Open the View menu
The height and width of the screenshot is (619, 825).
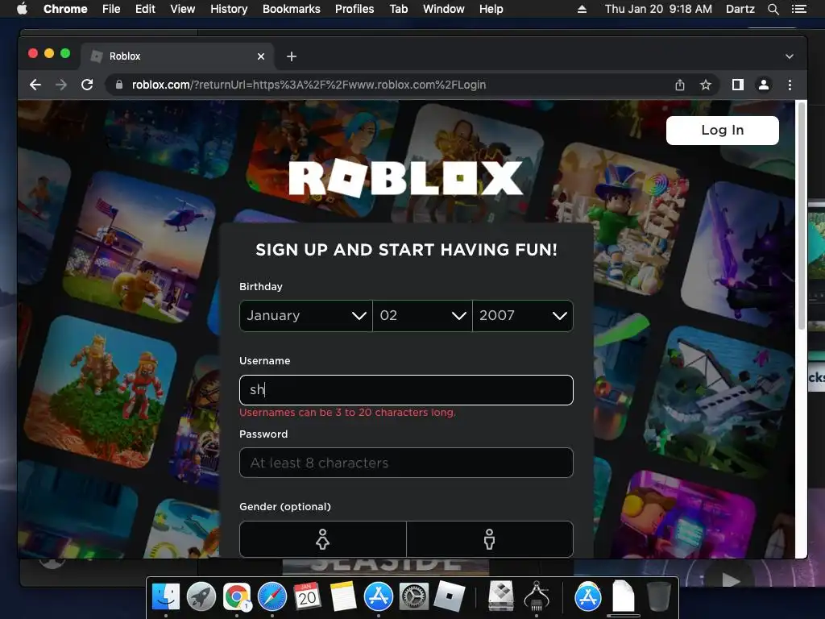183,9
